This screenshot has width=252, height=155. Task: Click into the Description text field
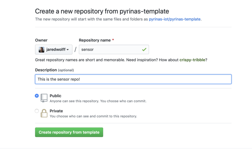(x=133, y=79)
